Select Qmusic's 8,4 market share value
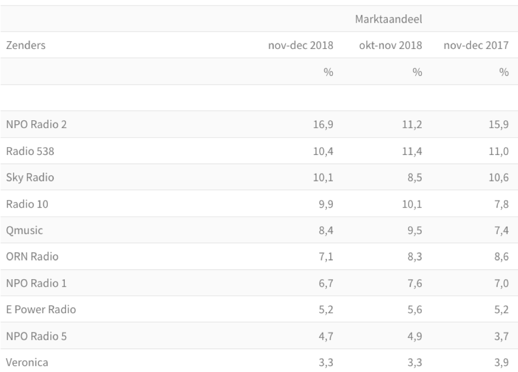The height and width of the screenshot is (372, 518). [326, 230]
